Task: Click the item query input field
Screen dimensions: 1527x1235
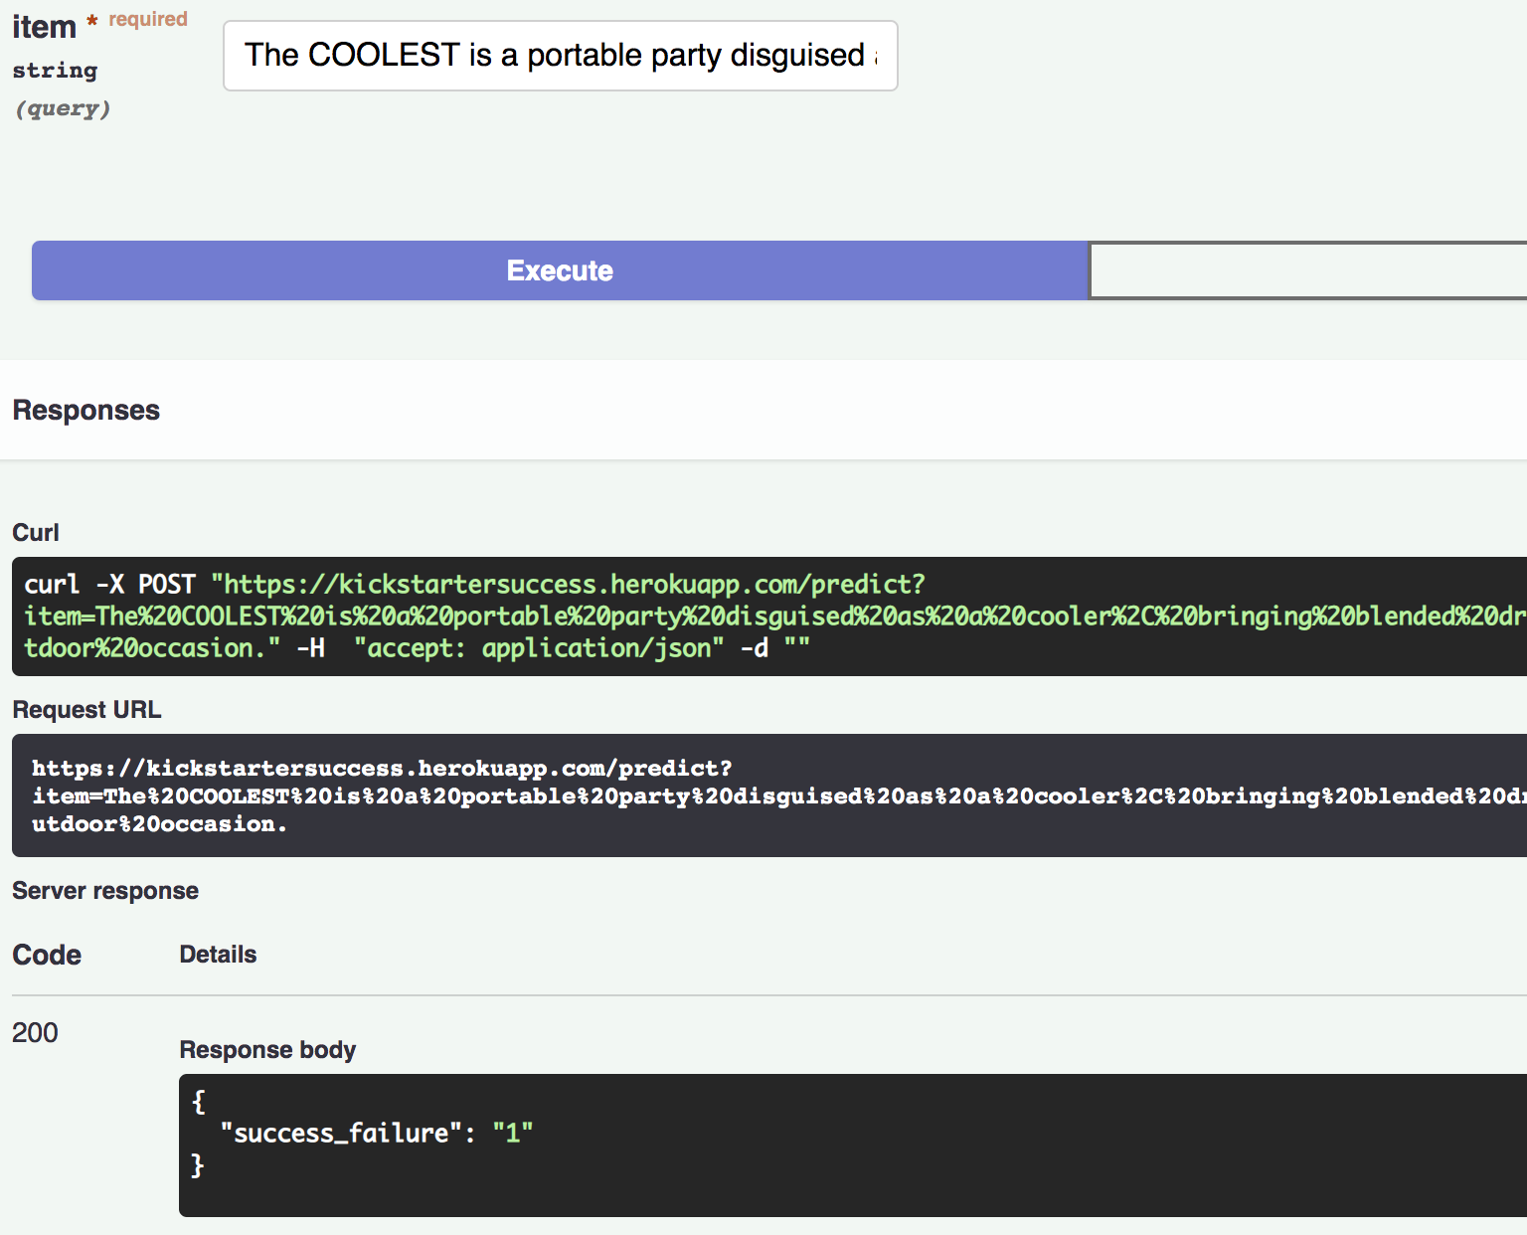Action: point(561,56)
